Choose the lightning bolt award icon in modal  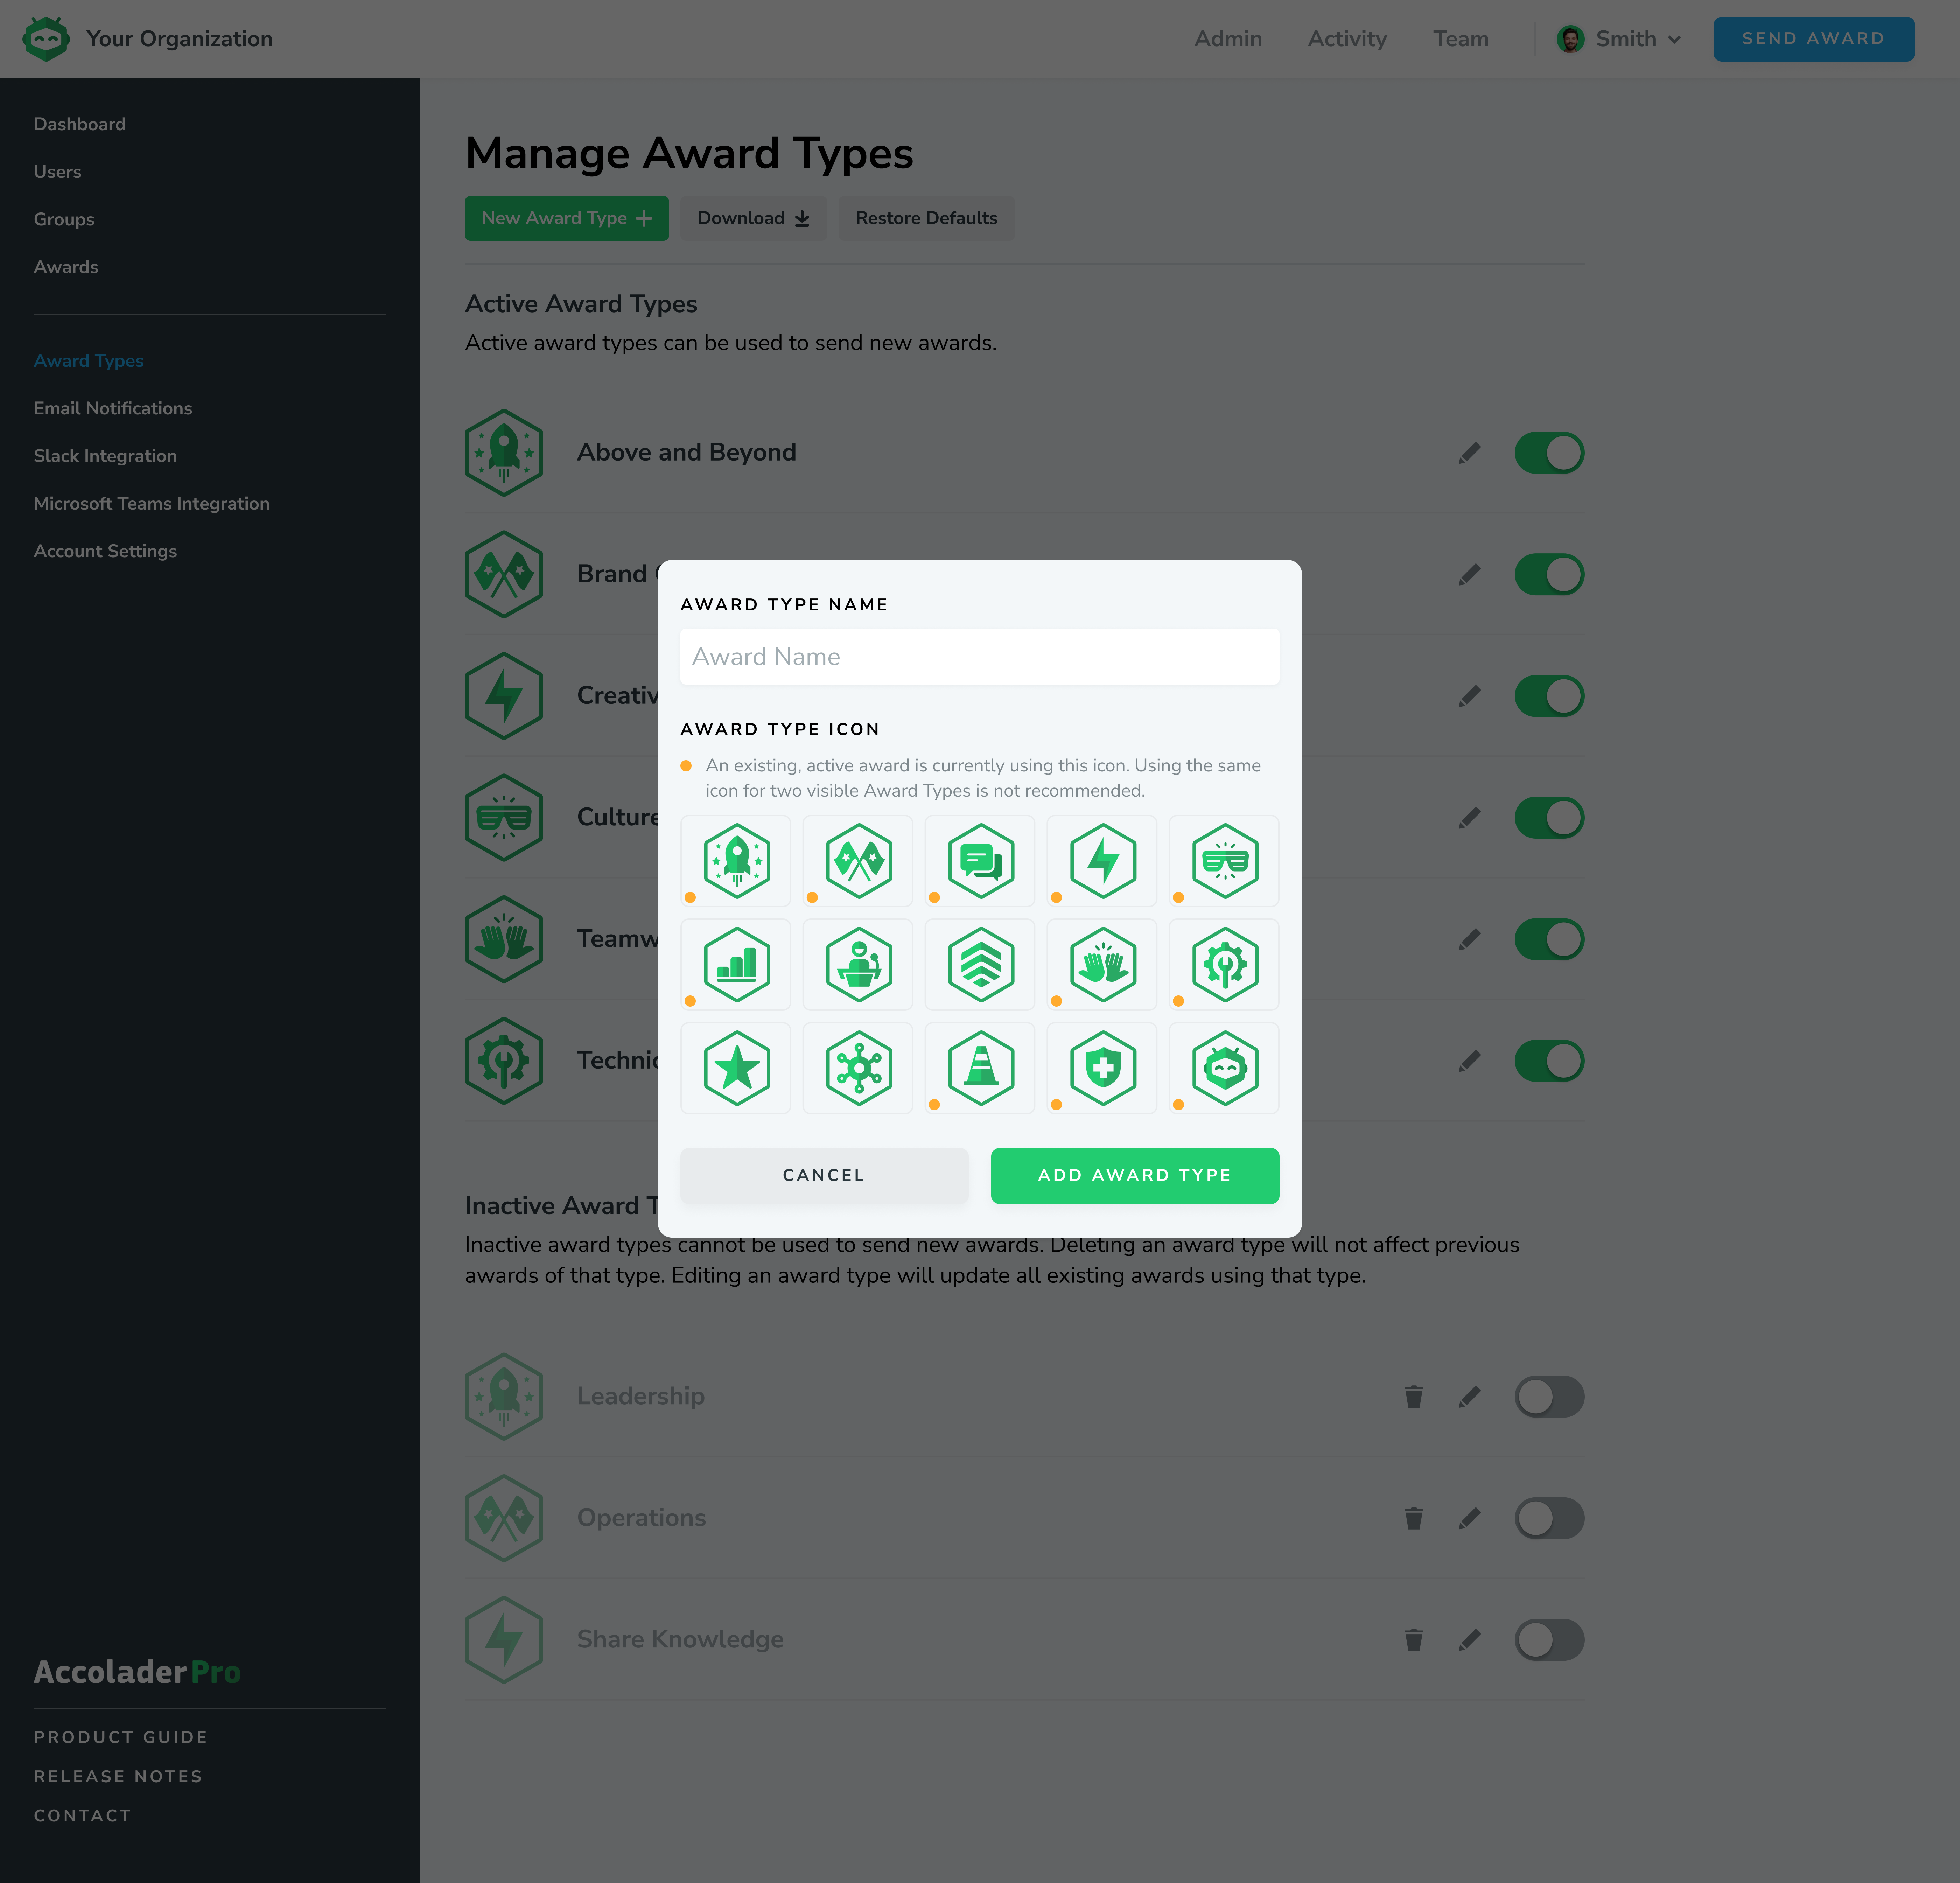(x=1102, y=861)
